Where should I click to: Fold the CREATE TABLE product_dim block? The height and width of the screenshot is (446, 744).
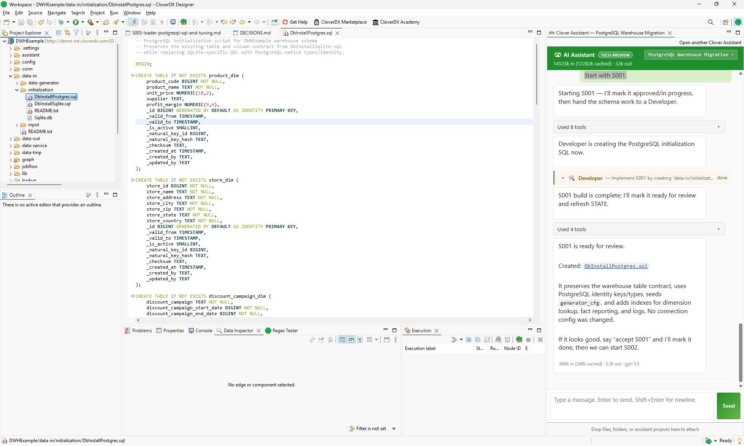133,75
